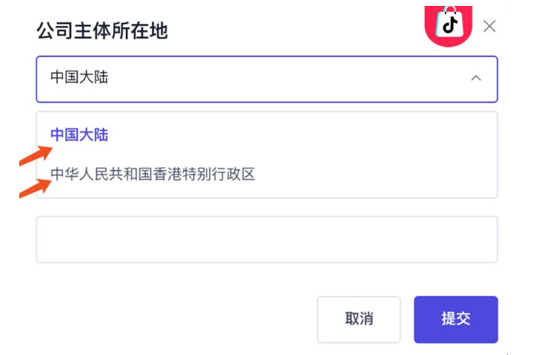This screenshot has height=355, width=536.
Task: Submit the form with 提交
Action: pyautogui.click(x=455, y=319)
